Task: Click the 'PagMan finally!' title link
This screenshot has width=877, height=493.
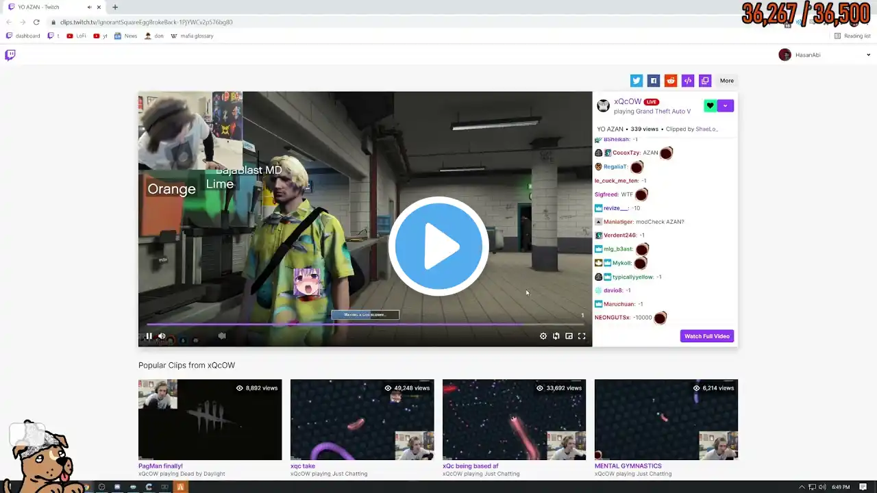Action: (160, 466)
